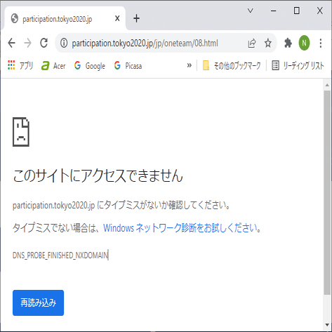The image size is (332, 332).
Task: View site information icon in address bar
Action: 64,43
